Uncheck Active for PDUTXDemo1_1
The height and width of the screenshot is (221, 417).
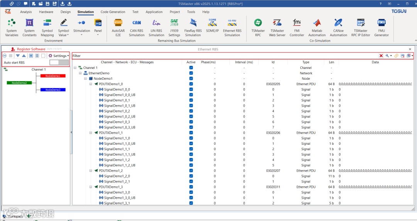coord(191,133)
